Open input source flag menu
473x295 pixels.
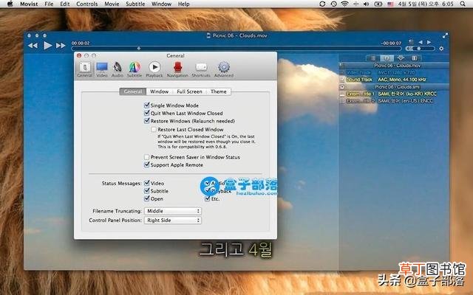(390, 4)
